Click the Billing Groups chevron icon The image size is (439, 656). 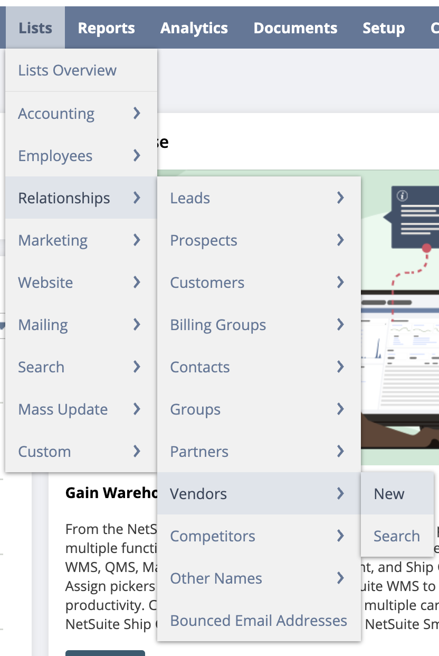340,324
